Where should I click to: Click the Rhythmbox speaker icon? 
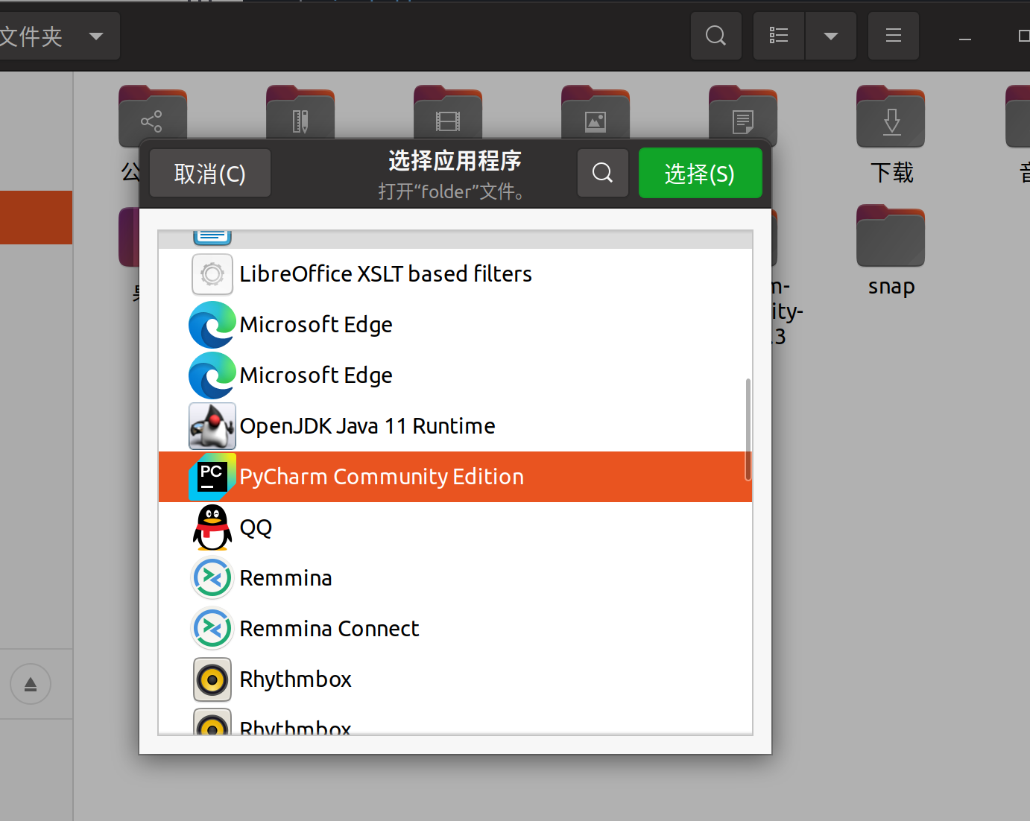[212, 679]
